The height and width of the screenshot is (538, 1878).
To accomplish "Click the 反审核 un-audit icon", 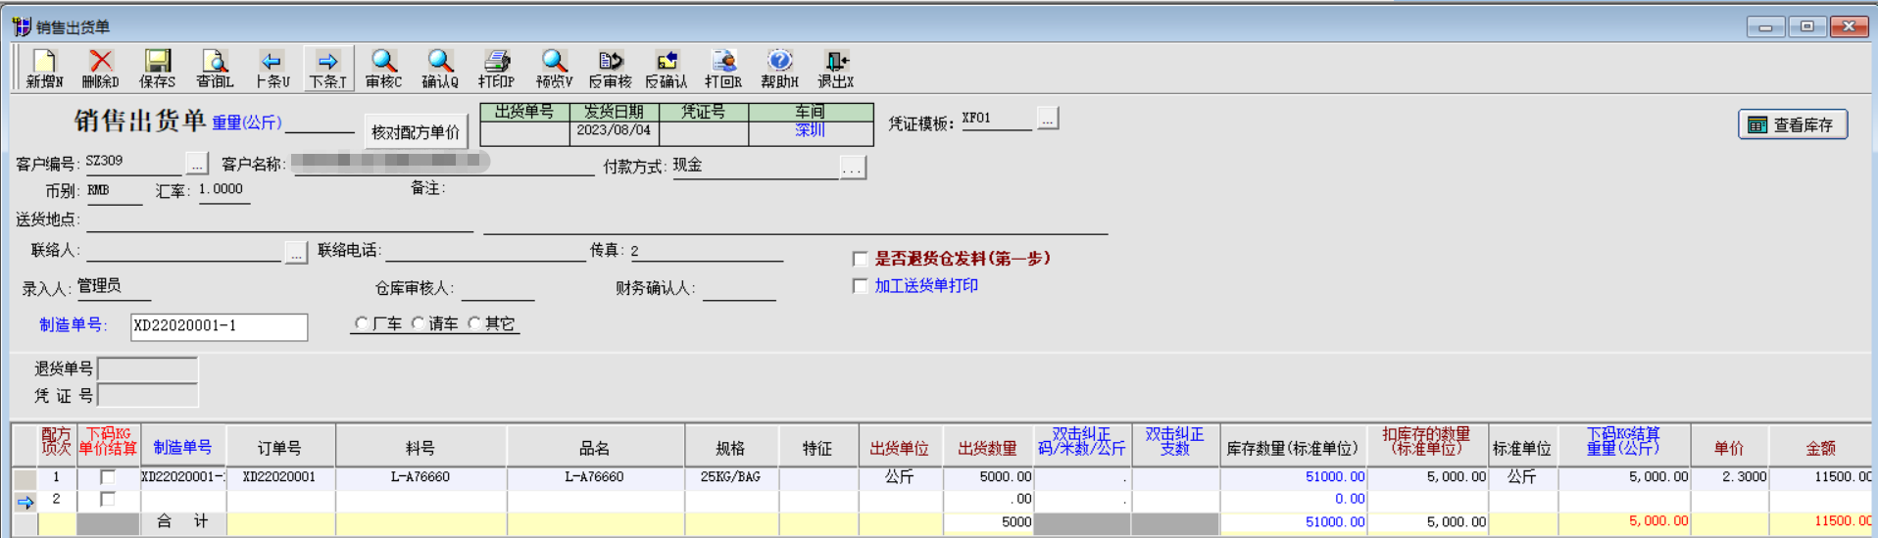I will click(610, 69).
